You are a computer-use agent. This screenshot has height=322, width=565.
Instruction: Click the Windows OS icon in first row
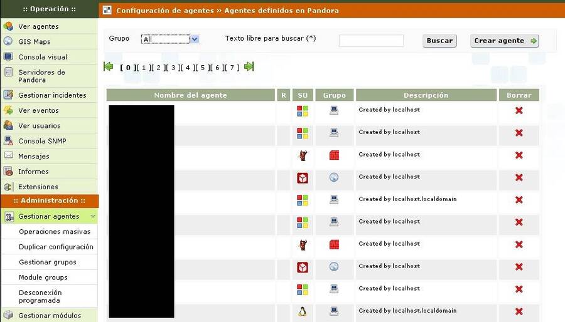coord(303,111)
